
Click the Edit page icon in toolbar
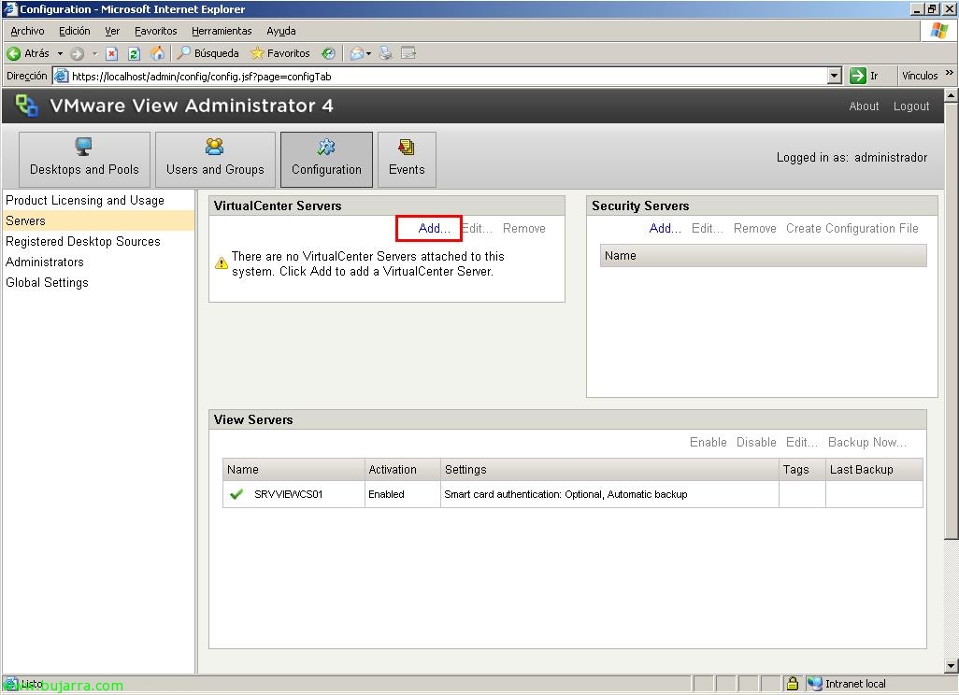pyautogui.click(x=408, y=53)
